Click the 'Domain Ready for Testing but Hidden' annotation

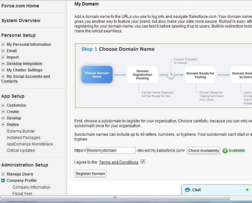(212, 96)
